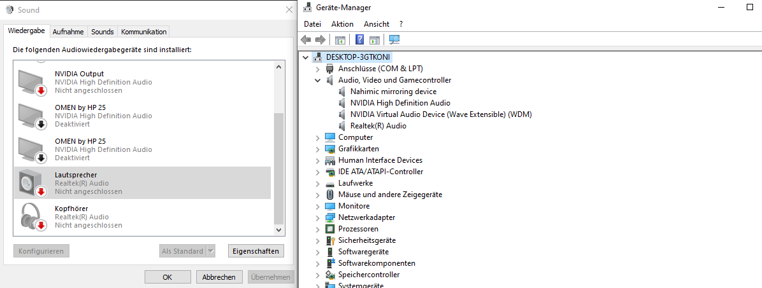Expand the Computer node chevron
Viewport: 762px width, 288px height.
click(x=317, y=137)
